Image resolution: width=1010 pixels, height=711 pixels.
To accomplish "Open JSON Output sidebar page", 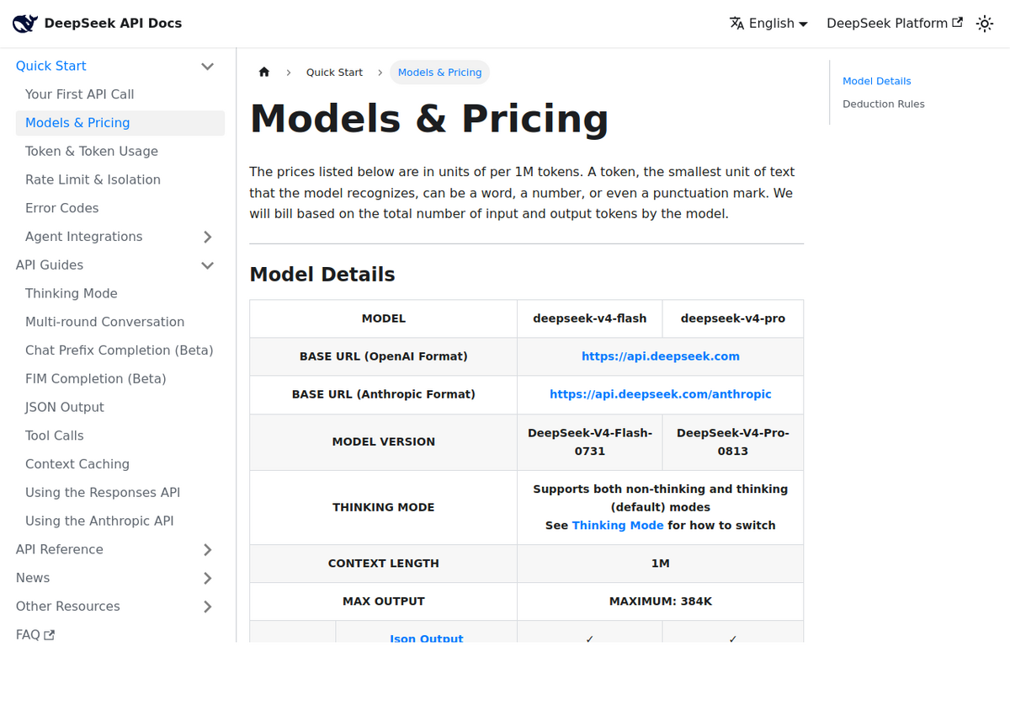I will point(120,407).
